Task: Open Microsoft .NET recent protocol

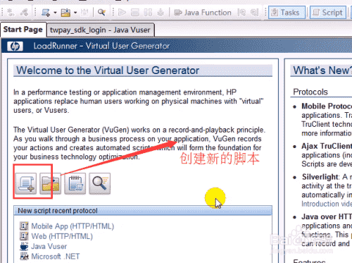Action: [56, 257]
